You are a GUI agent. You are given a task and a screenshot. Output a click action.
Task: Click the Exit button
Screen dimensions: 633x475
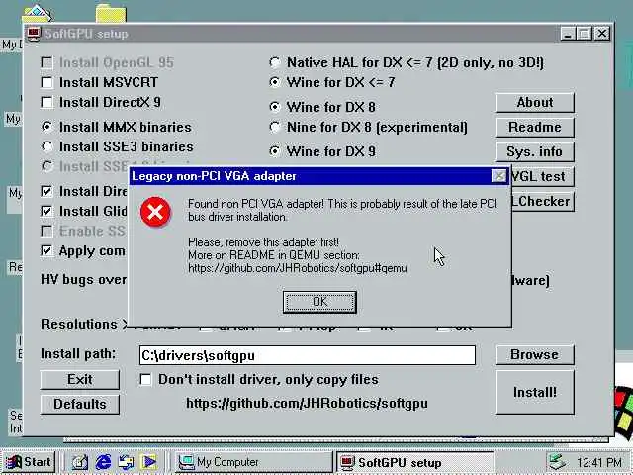(80, 380)
